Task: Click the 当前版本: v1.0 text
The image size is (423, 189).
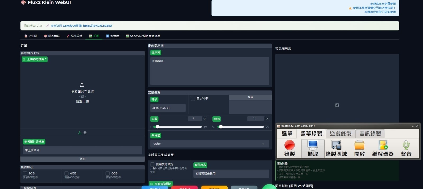Action: pyautogui.click(x=33, y=26)
